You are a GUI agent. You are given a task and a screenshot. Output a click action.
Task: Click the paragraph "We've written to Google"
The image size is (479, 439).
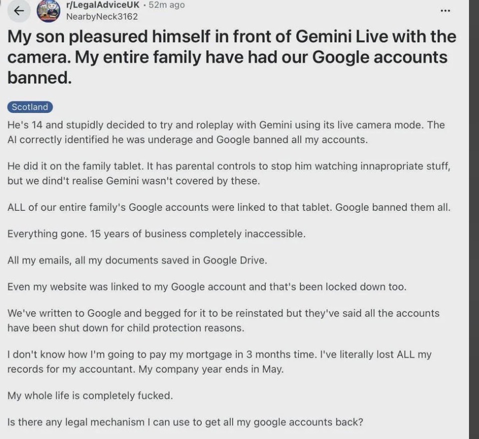pyautogui.click(x=223, y=320)
